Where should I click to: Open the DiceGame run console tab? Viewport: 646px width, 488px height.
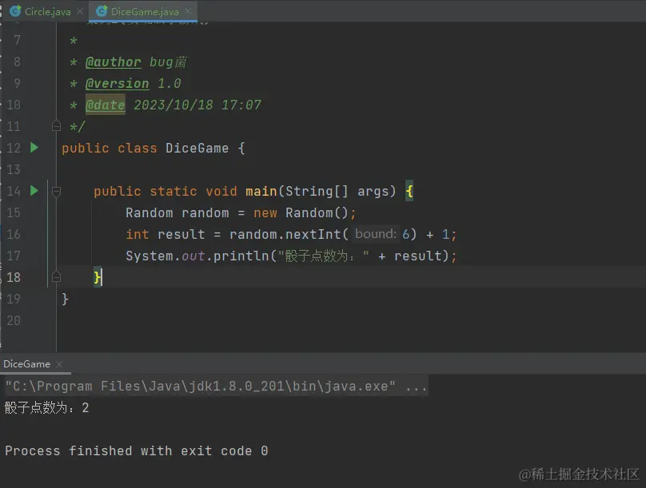click(x=26, y=364)
